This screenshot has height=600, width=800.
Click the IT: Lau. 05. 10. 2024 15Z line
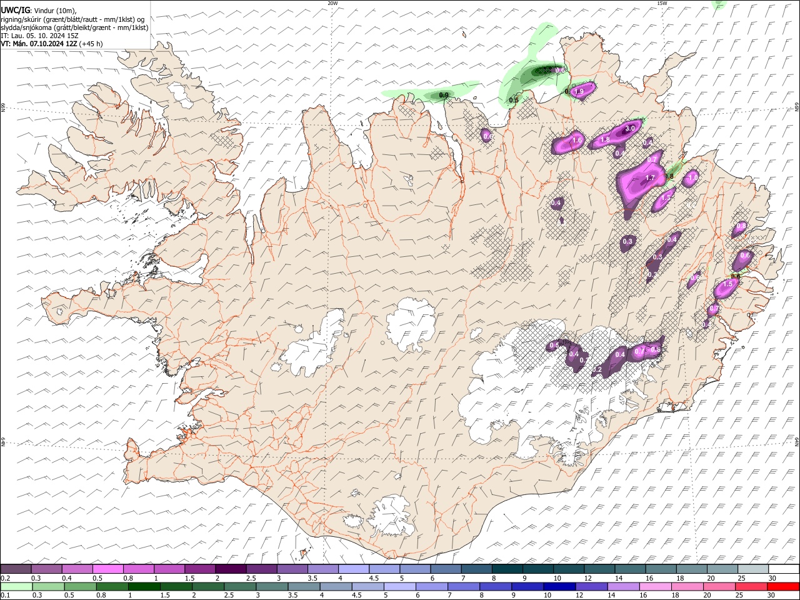(39, 36)
